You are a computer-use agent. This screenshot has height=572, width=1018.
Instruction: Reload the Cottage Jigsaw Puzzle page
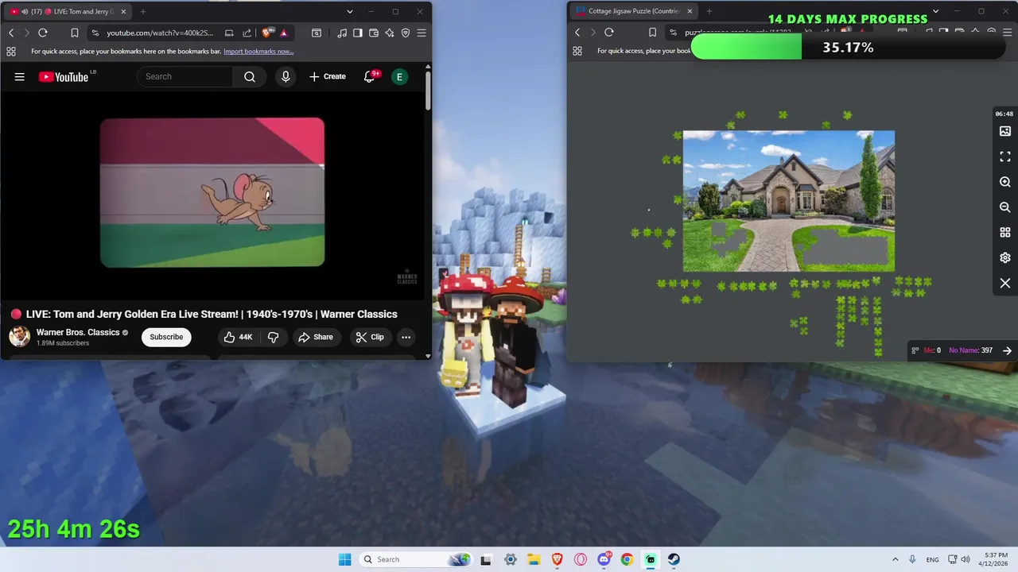[609, 33]
